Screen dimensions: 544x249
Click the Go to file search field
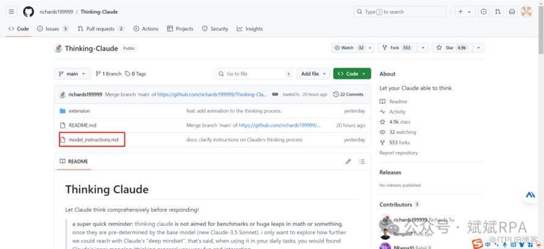pos(253,74)
